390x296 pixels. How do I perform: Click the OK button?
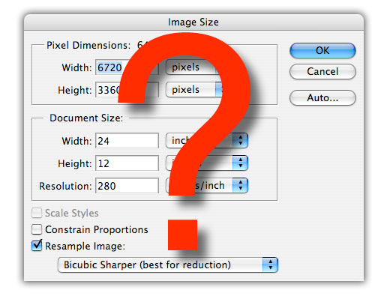(322, 50)
